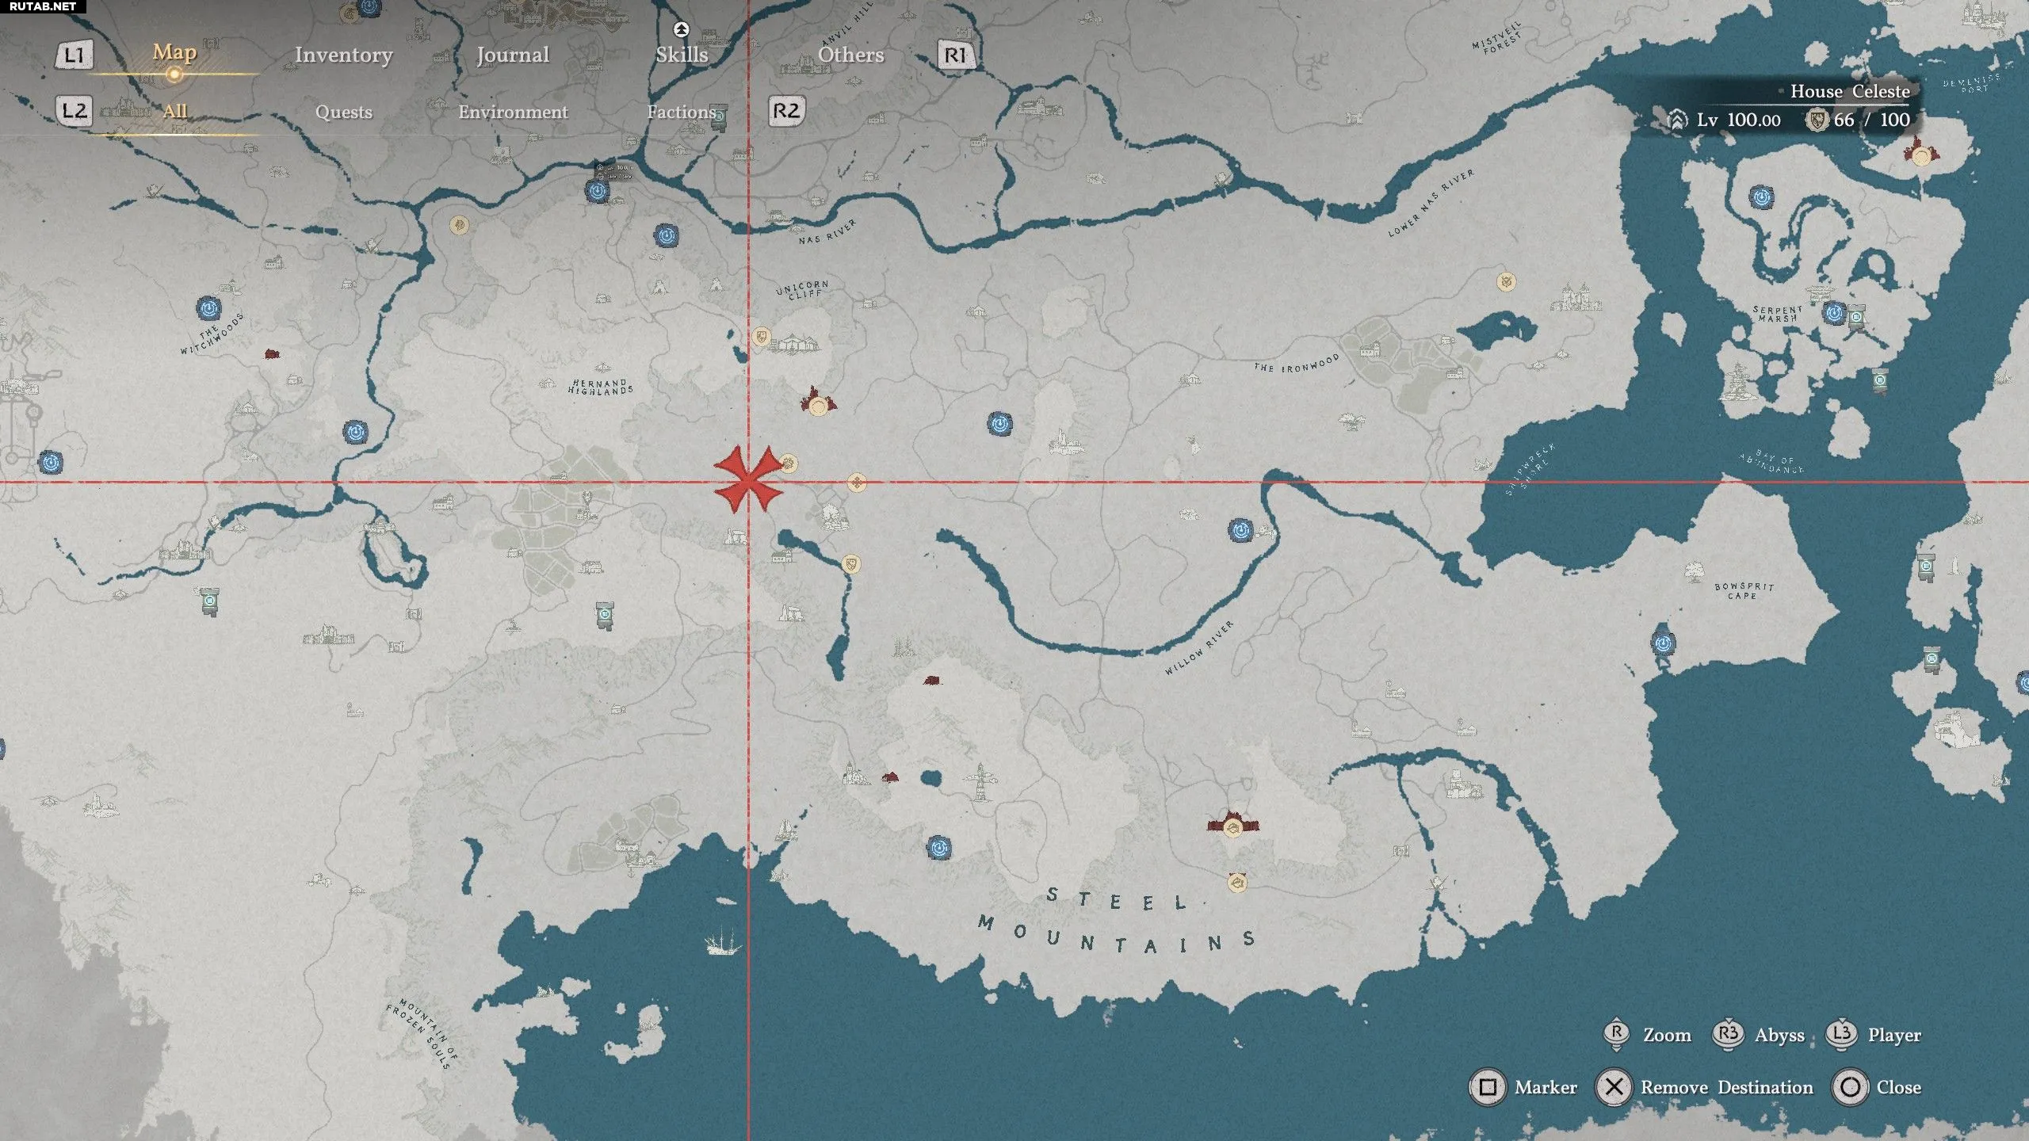Select the fast travel point by Willow River

click(1240, 530)
